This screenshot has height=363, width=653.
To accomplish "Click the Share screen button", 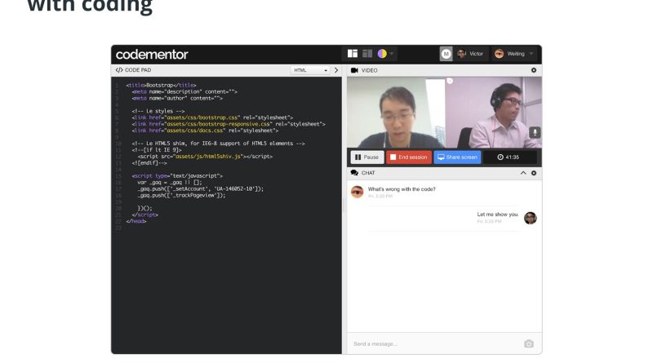I will point(457,157).
